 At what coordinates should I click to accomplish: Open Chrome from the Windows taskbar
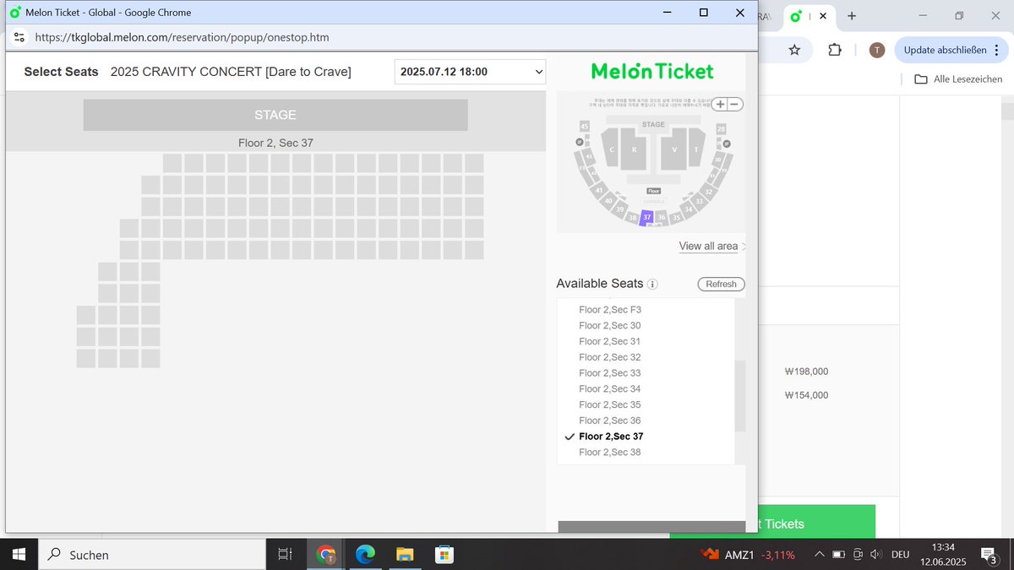(325, 554)
